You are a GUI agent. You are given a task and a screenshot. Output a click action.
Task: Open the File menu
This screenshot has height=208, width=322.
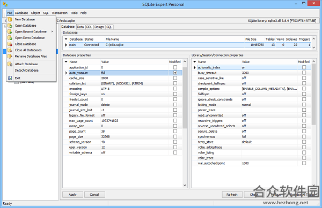pyautogui.click(x=10, y=13)
